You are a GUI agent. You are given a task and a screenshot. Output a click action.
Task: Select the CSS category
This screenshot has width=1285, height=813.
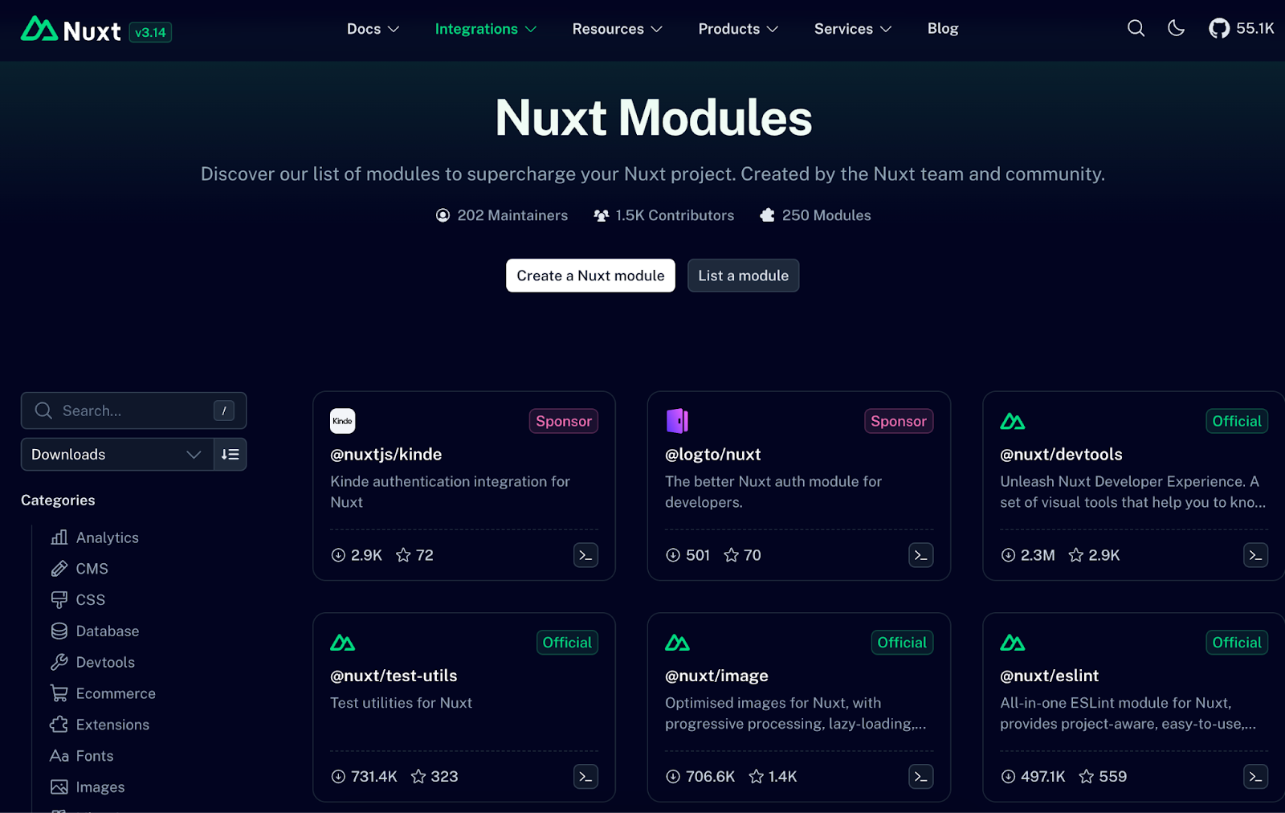pyautogui.click(x=77, y=600)
